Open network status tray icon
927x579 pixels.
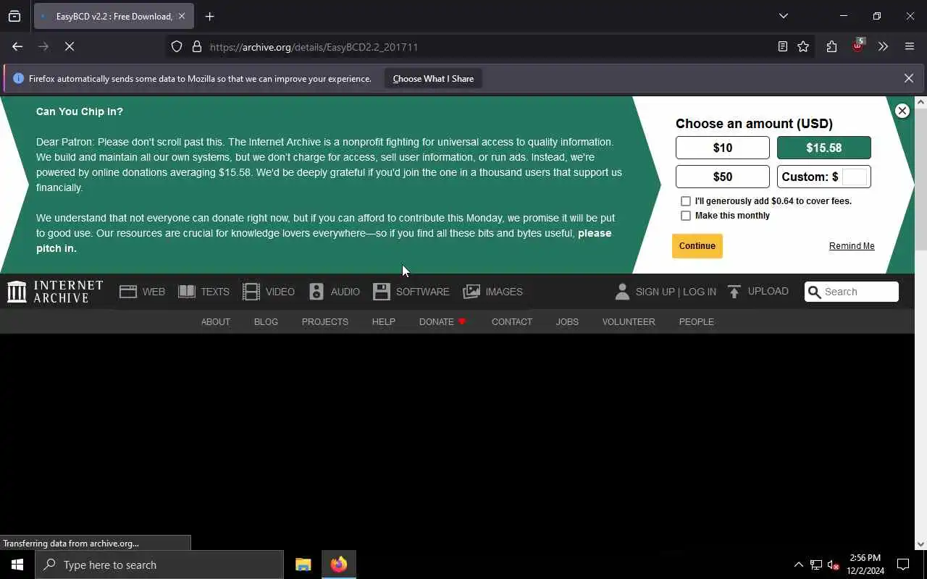click(x=816, y=565)
